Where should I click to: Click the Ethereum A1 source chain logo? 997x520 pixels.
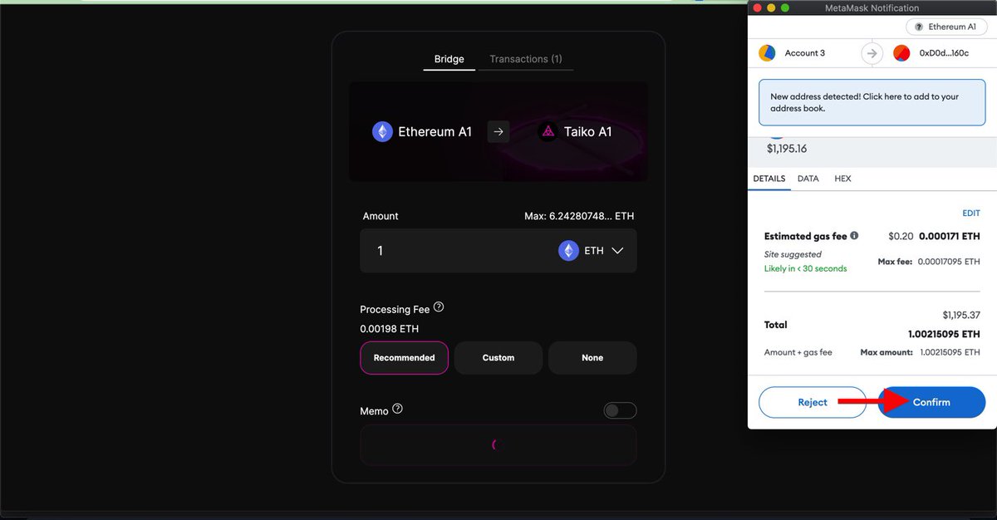click(382, 131)
